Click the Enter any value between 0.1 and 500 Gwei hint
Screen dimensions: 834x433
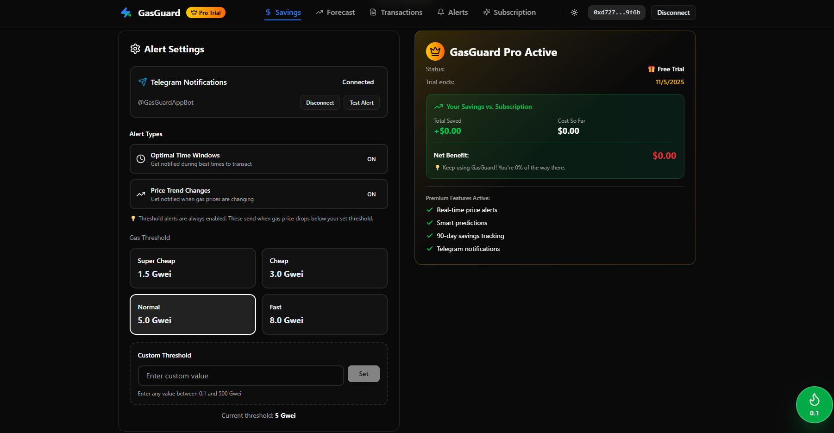(x=189, y=394)
